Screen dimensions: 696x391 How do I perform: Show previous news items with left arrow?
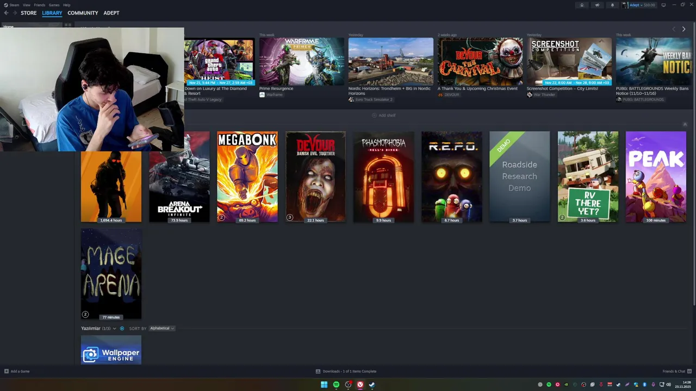[674, 29]
